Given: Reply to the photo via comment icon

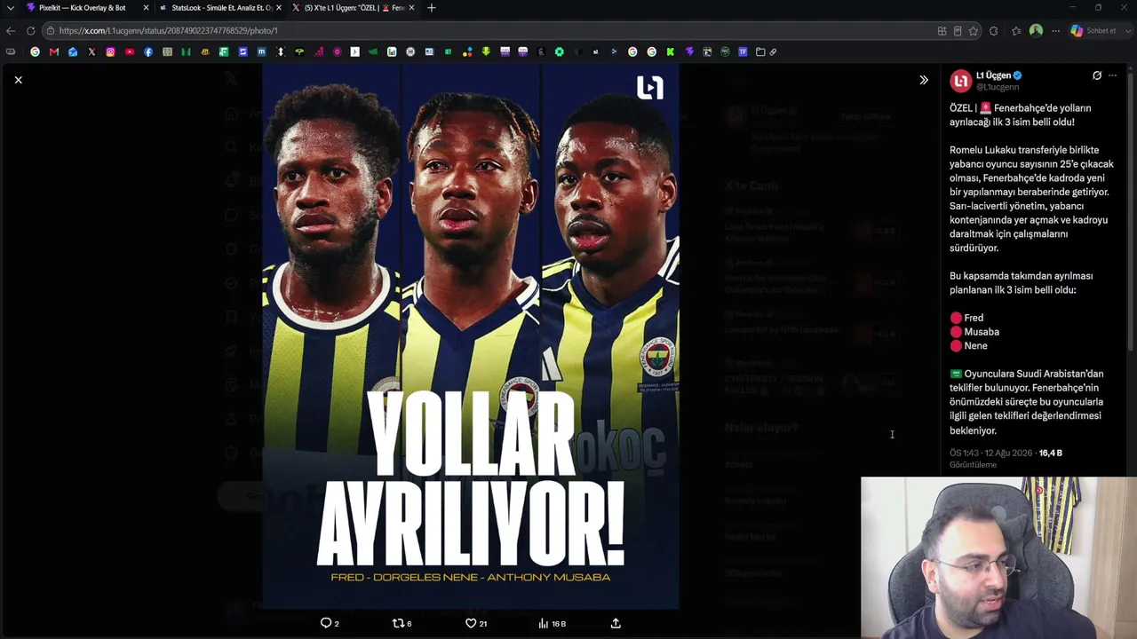Looking at the screenshot, I should pos(326,623).
